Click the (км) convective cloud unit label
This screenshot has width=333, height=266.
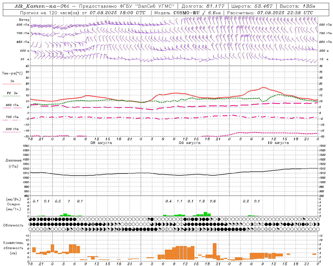click(x=14, y=253)
